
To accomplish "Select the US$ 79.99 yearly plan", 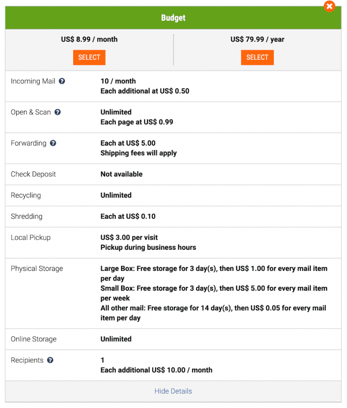I will [x=257, y=57].
